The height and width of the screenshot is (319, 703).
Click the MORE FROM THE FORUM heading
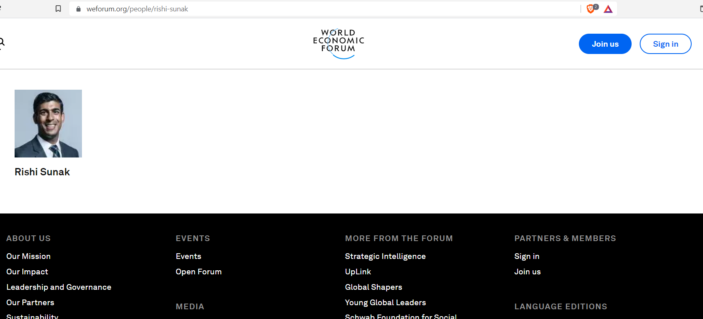399,238
